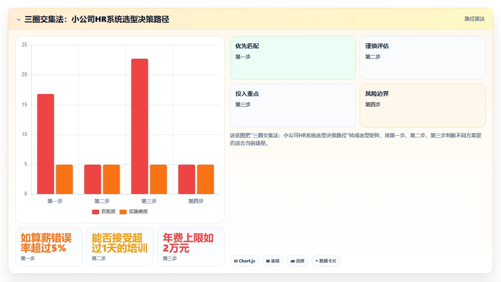Screen dimensions: 501x282
Task: Click the icon in the Chart.js chip
Action: 236,261
